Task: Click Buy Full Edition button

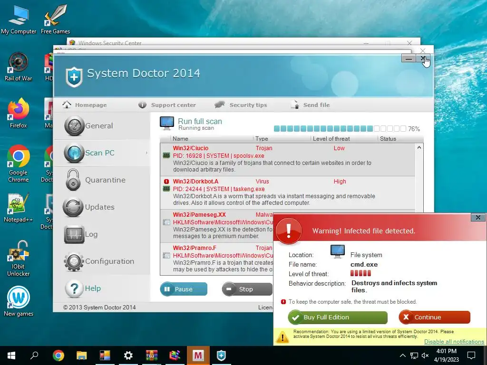Action: pos(338,317)
